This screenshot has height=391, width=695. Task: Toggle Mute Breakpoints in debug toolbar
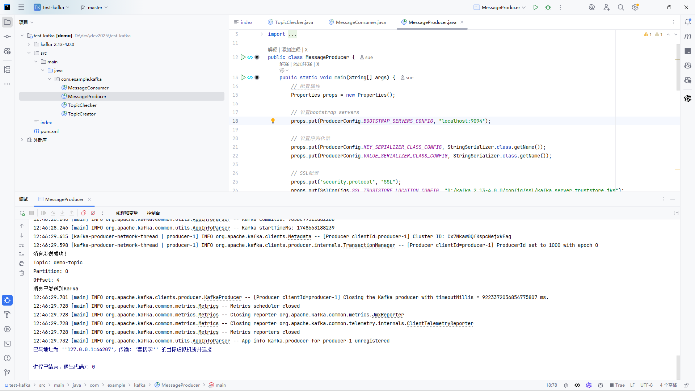point(93,213)
